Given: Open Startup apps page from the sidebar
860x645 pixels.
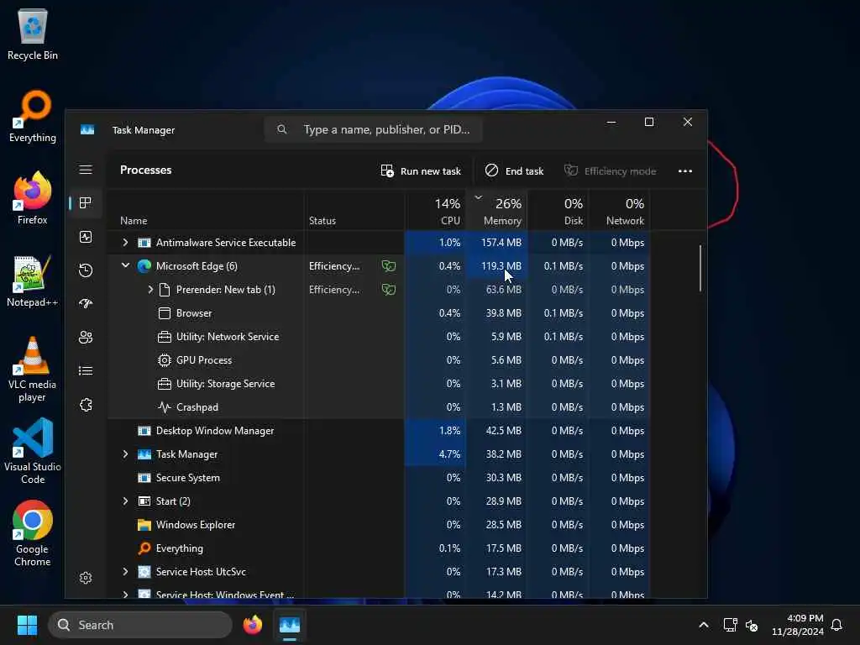Looking at the screenshot, I should (x=86, y=304).
